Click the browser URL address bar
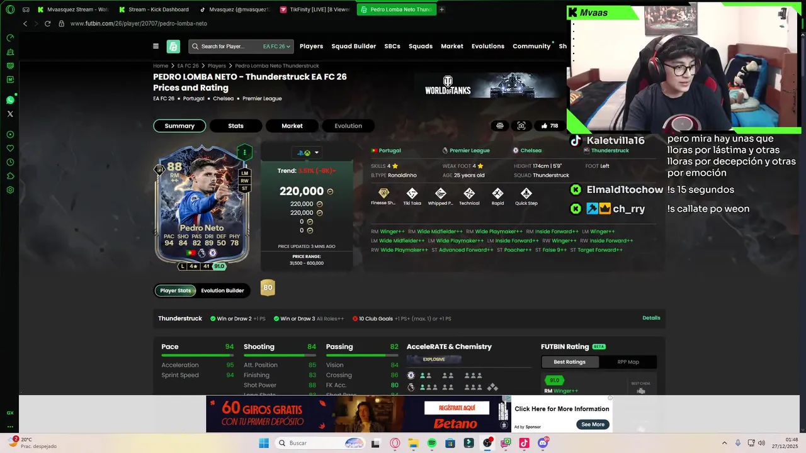 pyautogui.click(x=139, y=23)
